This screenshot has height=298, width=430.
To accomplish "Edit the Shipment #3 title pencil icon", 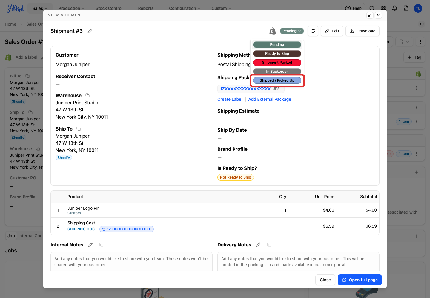I will click(x=90, y=31).
